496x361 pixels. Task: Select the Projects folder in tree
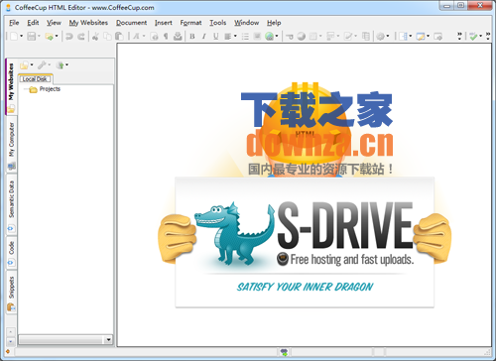tap(50, 89)
